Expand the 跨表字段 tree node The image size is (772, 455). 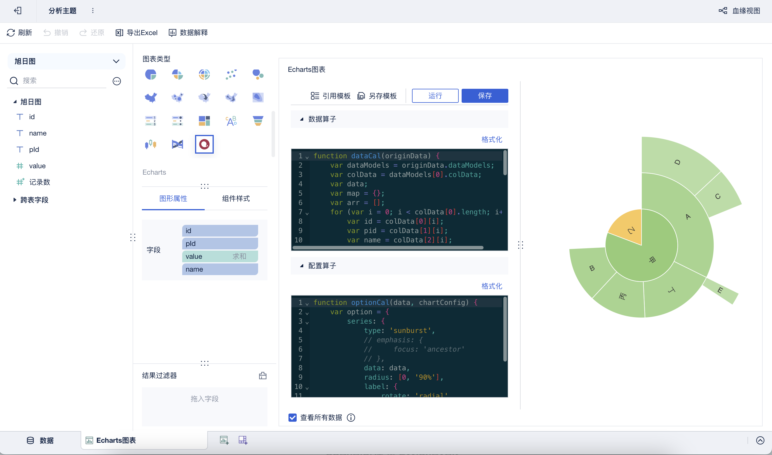[x=15, y=200]
